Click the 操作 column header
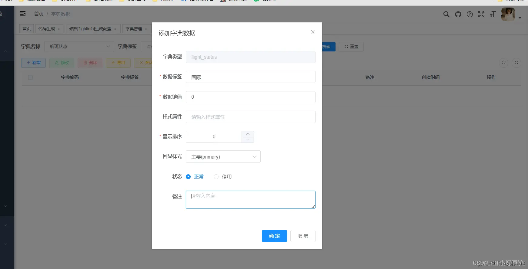Viewport: 528px width, 269px height. pyautogui.click(x=491, y=77)
